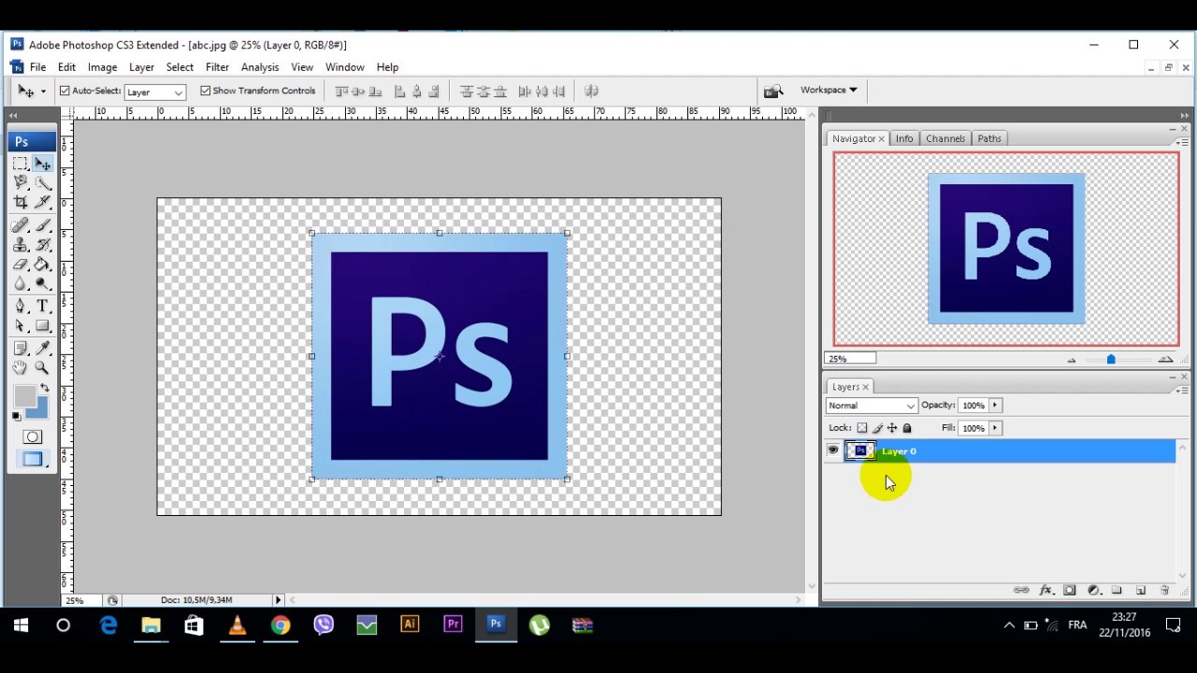
Task: Toggle lock image pixels
Action: 877,428
